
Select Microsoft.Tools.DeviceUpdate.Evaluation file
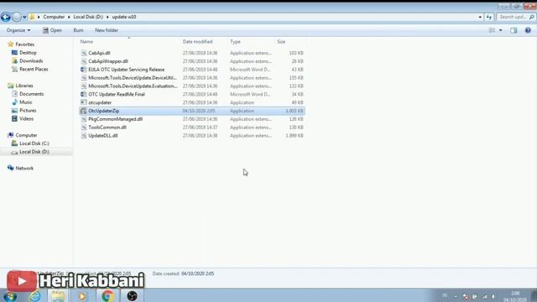click(x=133, y=86)
